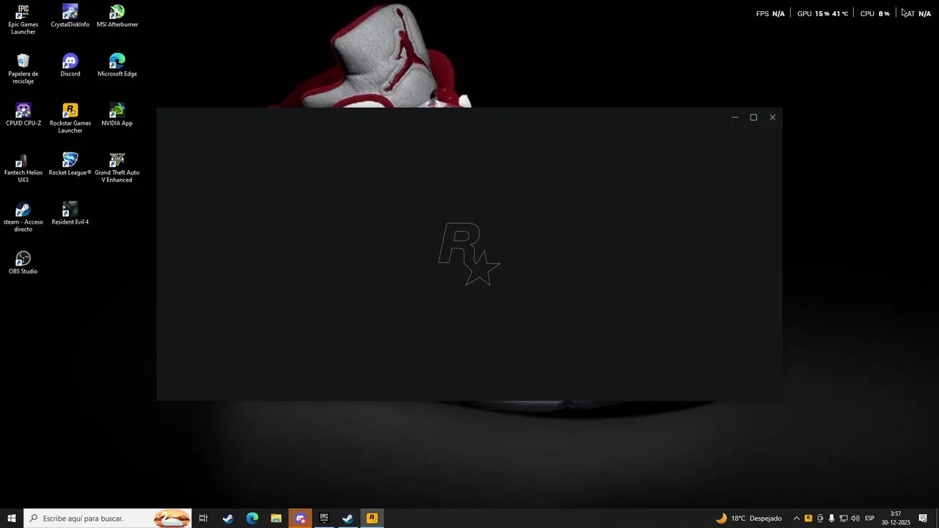Minimize the Rockstar launcher window

pyautogui.click(x=735, y=117)
